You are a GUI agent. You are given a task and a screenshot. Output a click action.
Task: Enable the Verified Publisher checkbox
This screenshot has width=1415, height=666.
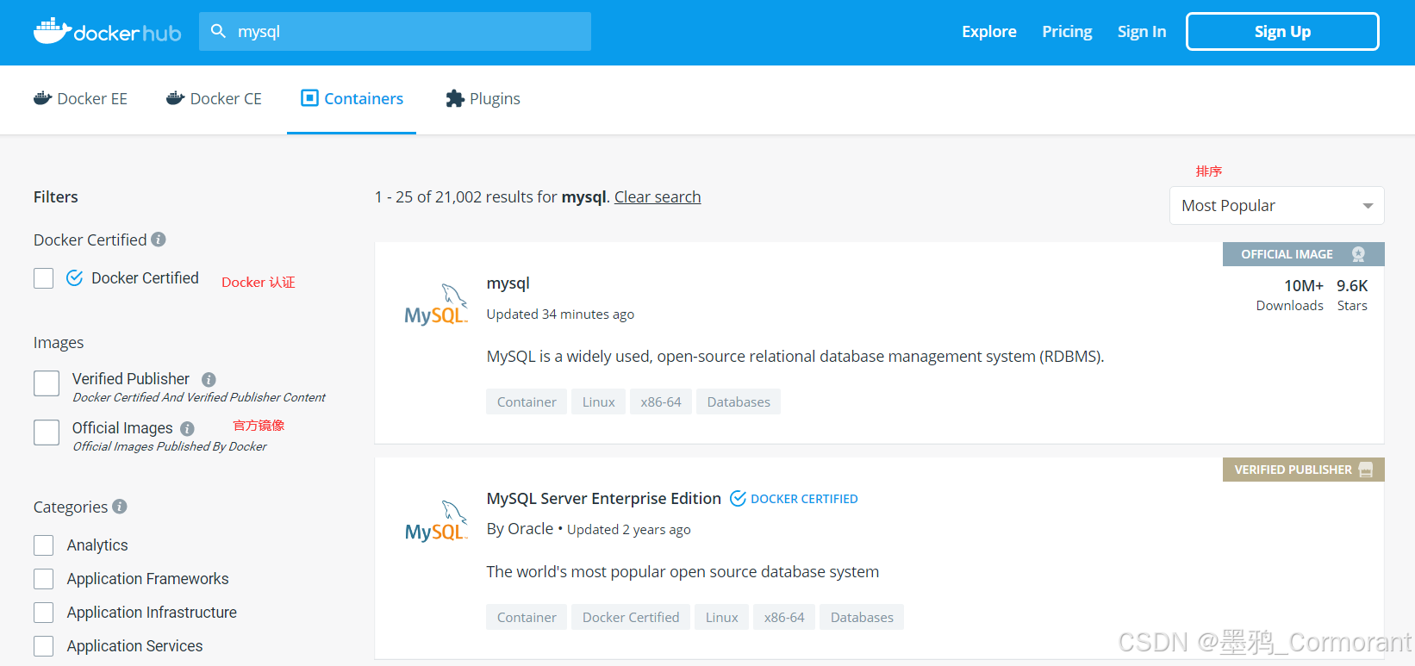[x=47, y=383]
